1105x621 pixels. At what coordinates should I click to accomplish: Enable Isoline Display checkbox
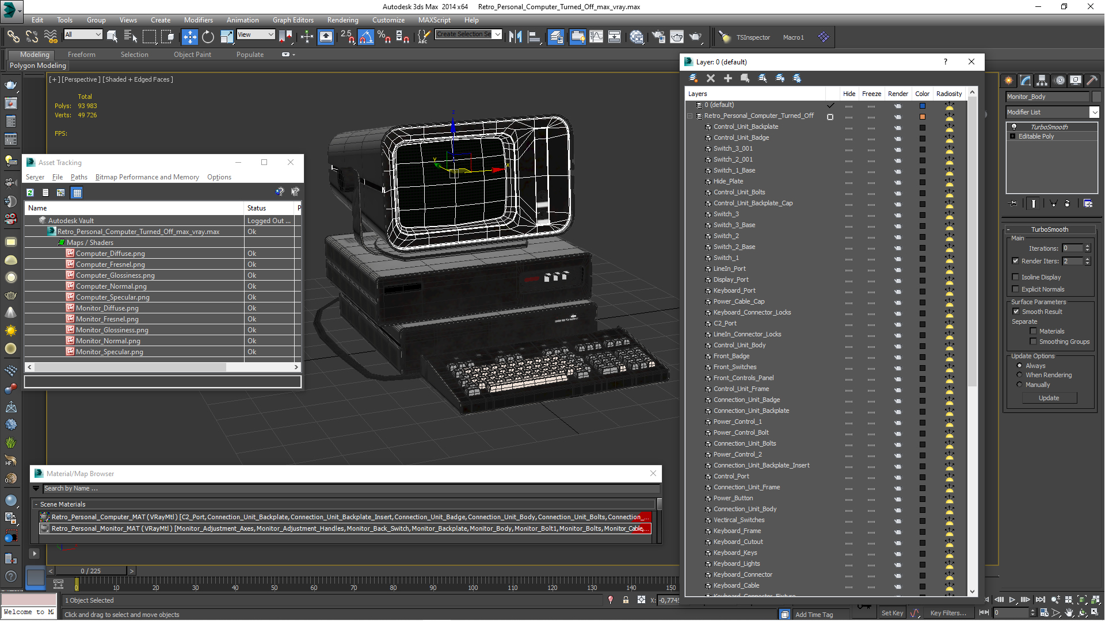tap(1015, 277)
